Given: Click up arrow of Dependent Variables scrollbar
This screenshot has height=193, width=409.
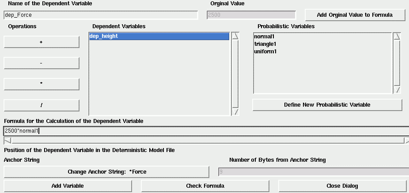Looking at the screenshot, I should [x=235, y=36].
